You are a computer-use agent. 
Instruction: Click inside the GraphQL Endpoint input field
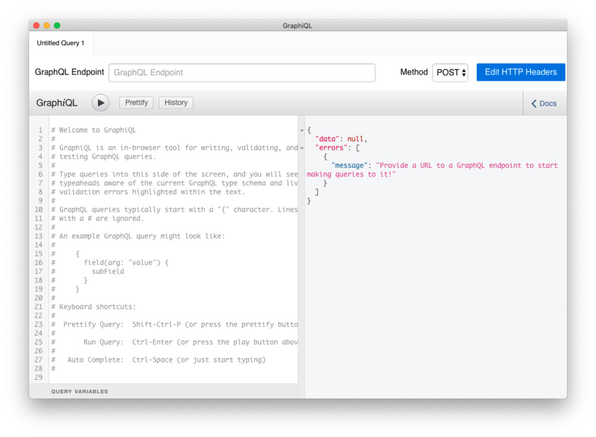pos(242,73)
